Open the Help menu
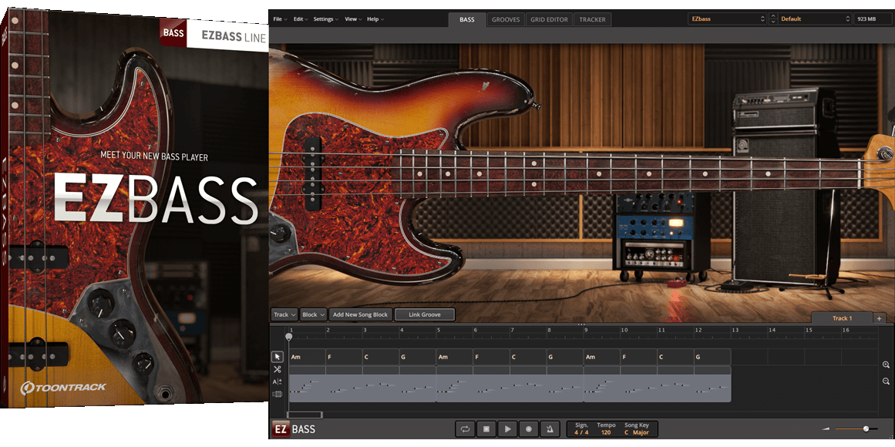 click(375, 19)
